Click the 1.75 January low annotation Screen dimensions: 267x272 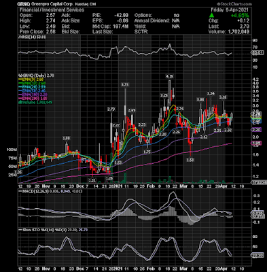(147, 152)
